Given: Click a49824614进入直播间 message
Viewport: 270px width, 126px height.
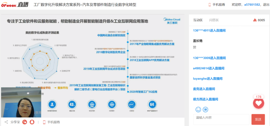Looking at the screenshot, I should point(209,68).
